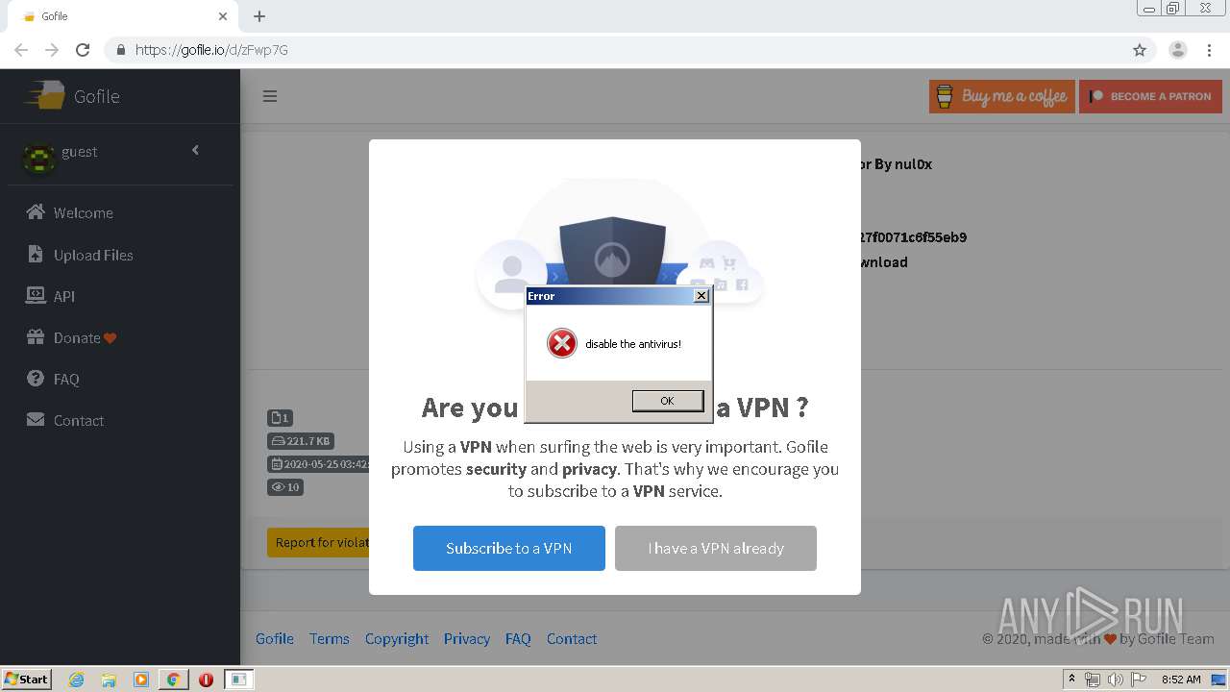Click the Welcome home icon
Screen dimensions: 1230x692
click(x=36, y=212)
